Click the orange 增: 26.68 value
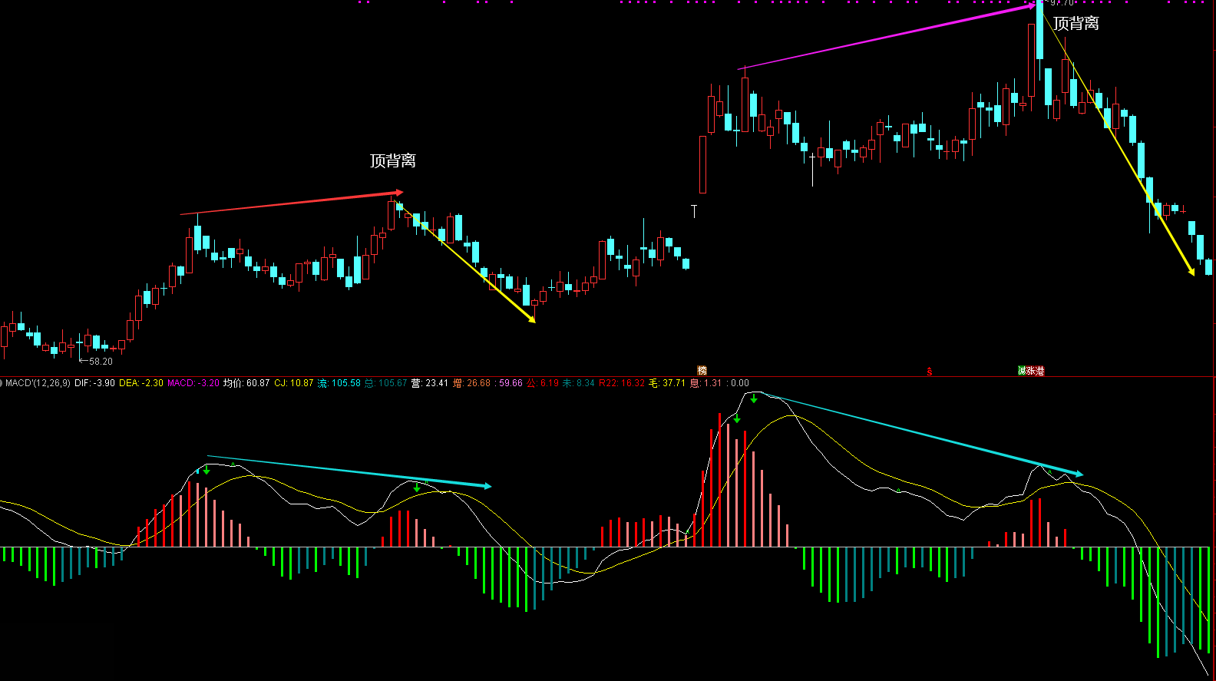The height and width of the screenshot is (681, 1216). [471, 383]
